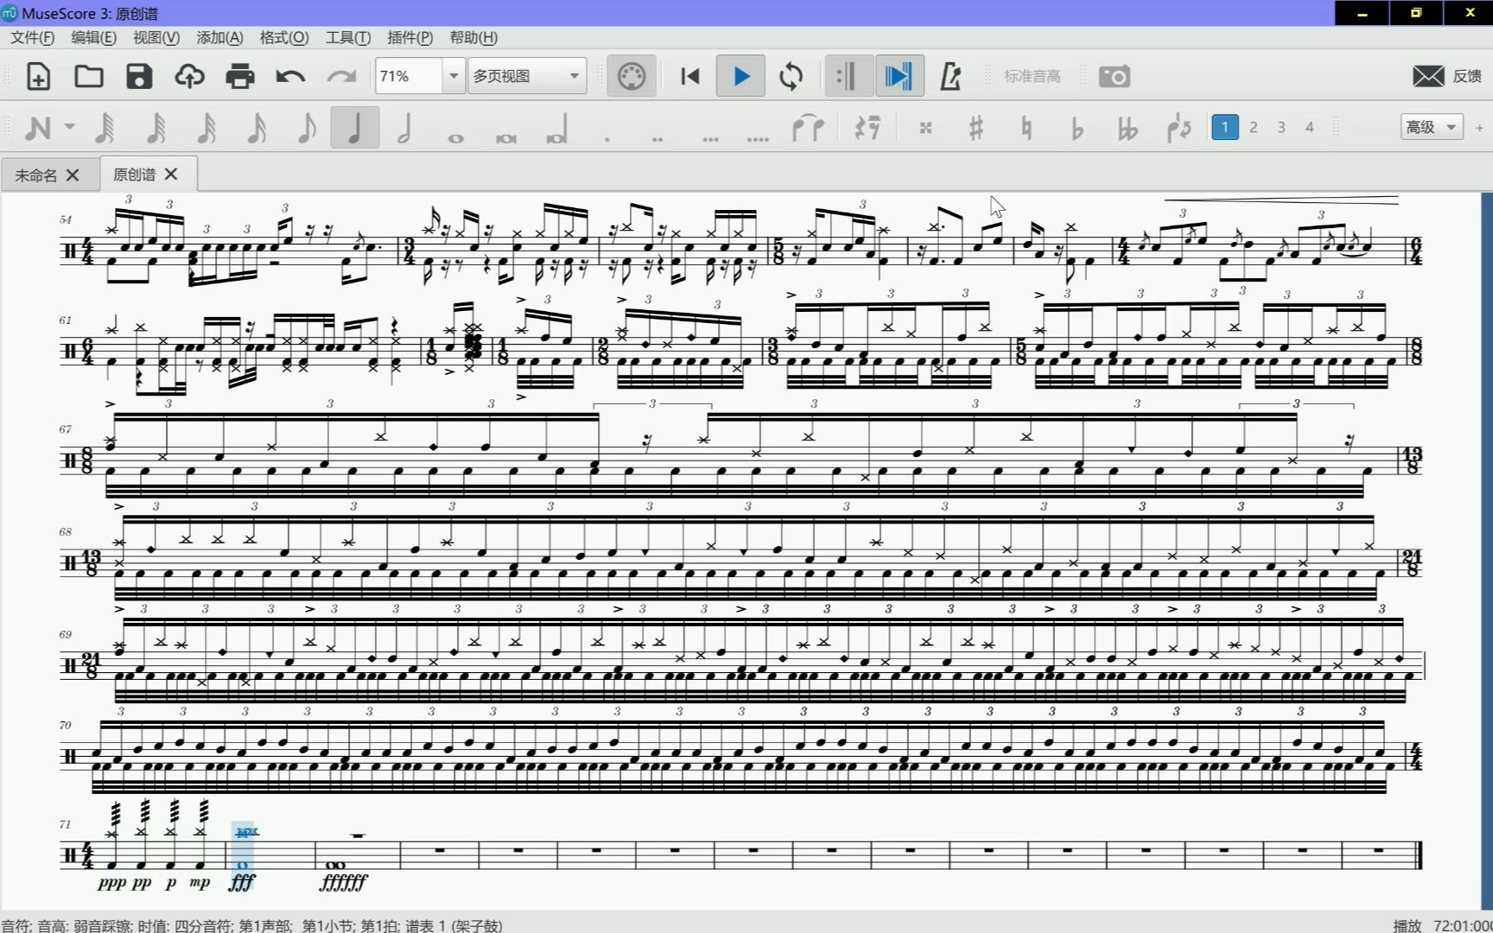The height and width of the screenshot is (933, 1493).
Task: Open note input mode dropdown arrow
Action: [x=70, y=128]
